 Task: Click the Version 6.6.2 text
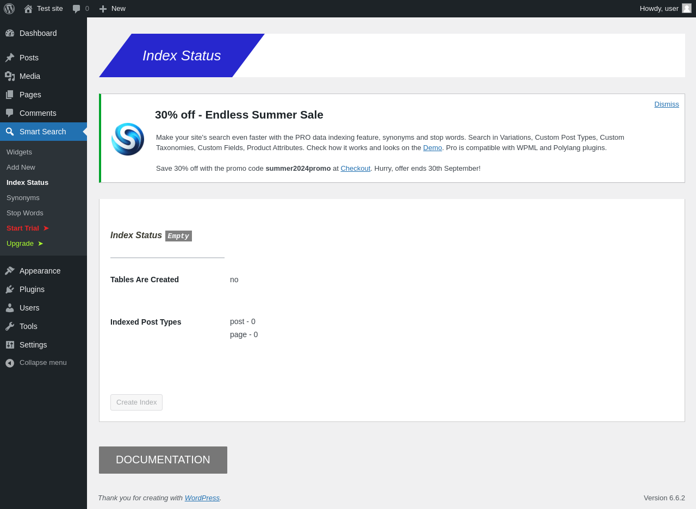tap(664, 498)
